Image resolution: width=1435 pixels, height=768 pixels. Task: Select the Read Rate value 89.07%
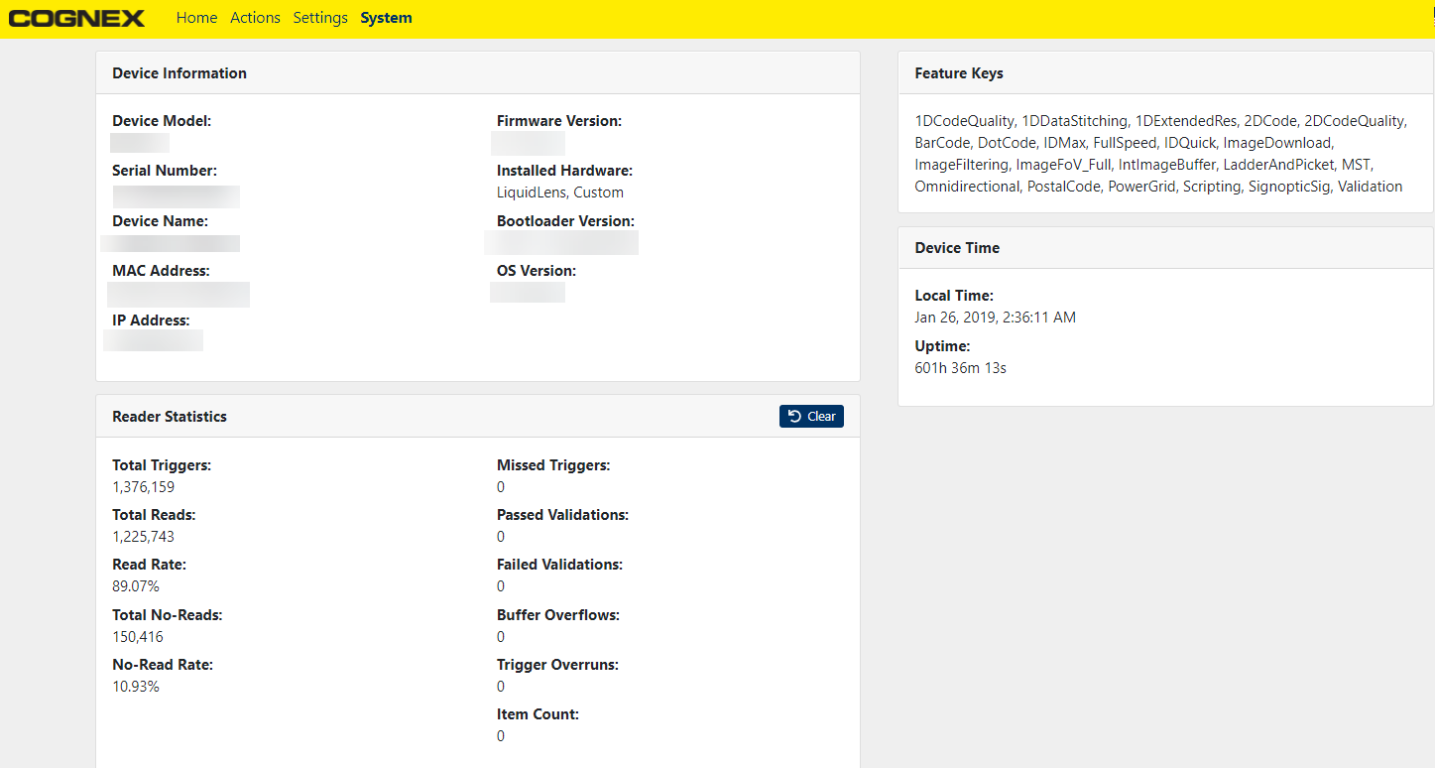[x=136, y=586]
